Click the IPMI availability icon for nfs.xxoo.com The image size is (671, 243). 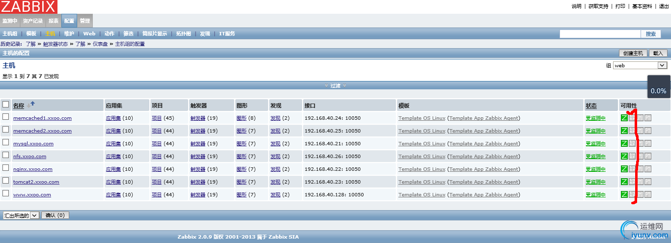tap(648, 156)
